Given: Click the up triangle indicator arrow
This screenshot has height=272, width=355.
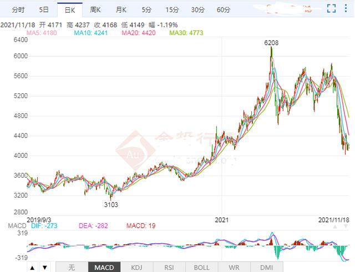Looking at the screenshot, I should (32, 268).
